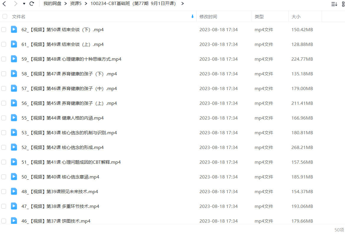Expand the chevron after 我的网盘 breadcrumb

pos(66,4)
